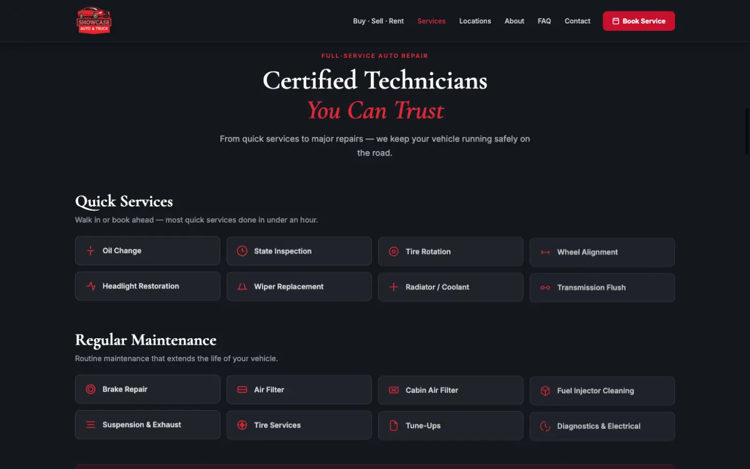Select the Services nav item
Viewport: 750px width, 469px height.
(431, 21)
